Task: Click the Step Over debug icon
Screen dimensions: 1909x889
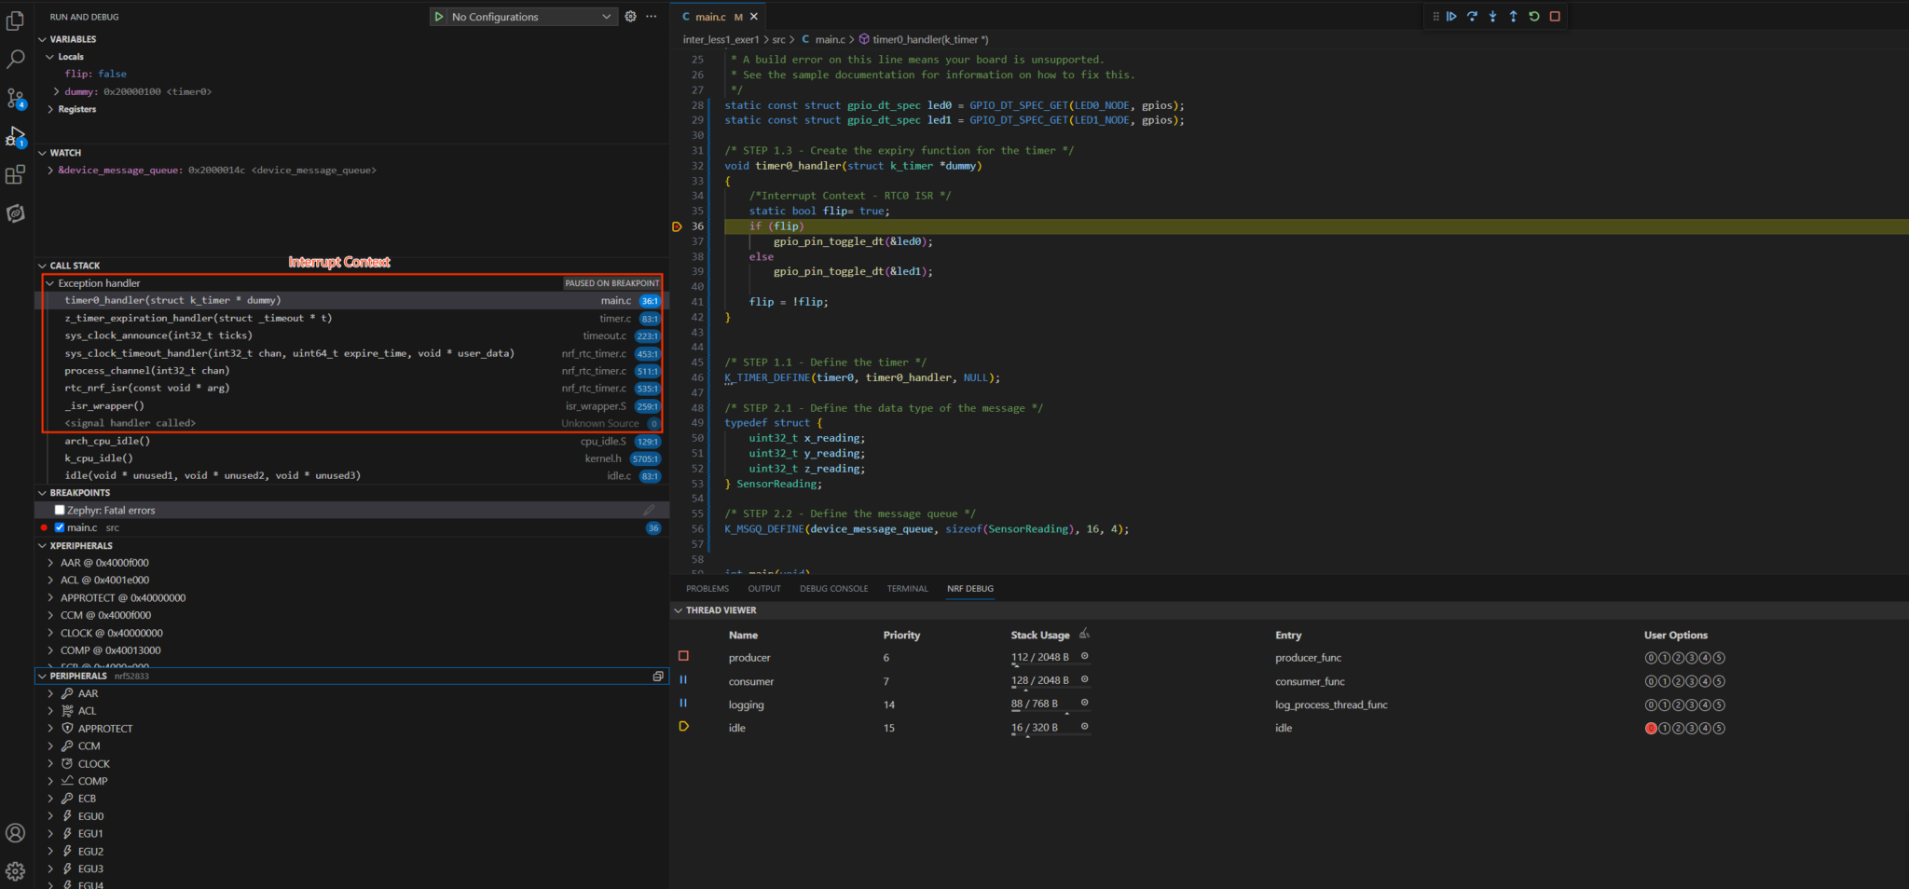Action: pyautogui.click(x=1472, y=16)
